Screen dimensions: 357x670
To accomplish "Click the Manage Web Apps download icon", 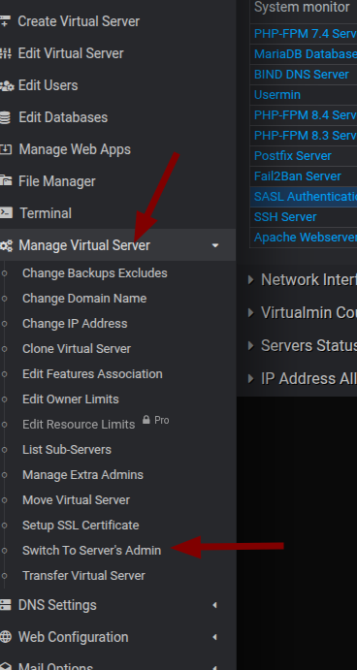I will [5, 149].
